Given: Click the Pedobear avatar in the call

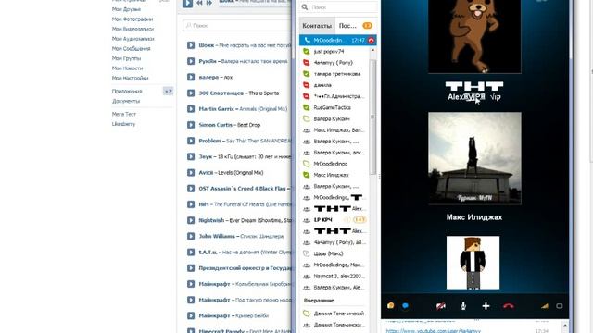Looking at the screenshot, I should pos(474,36).
